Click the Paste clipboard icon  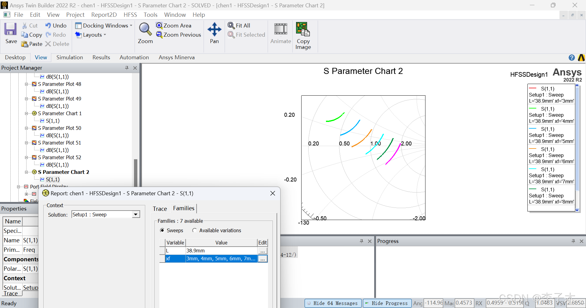[x=24, y=44]
